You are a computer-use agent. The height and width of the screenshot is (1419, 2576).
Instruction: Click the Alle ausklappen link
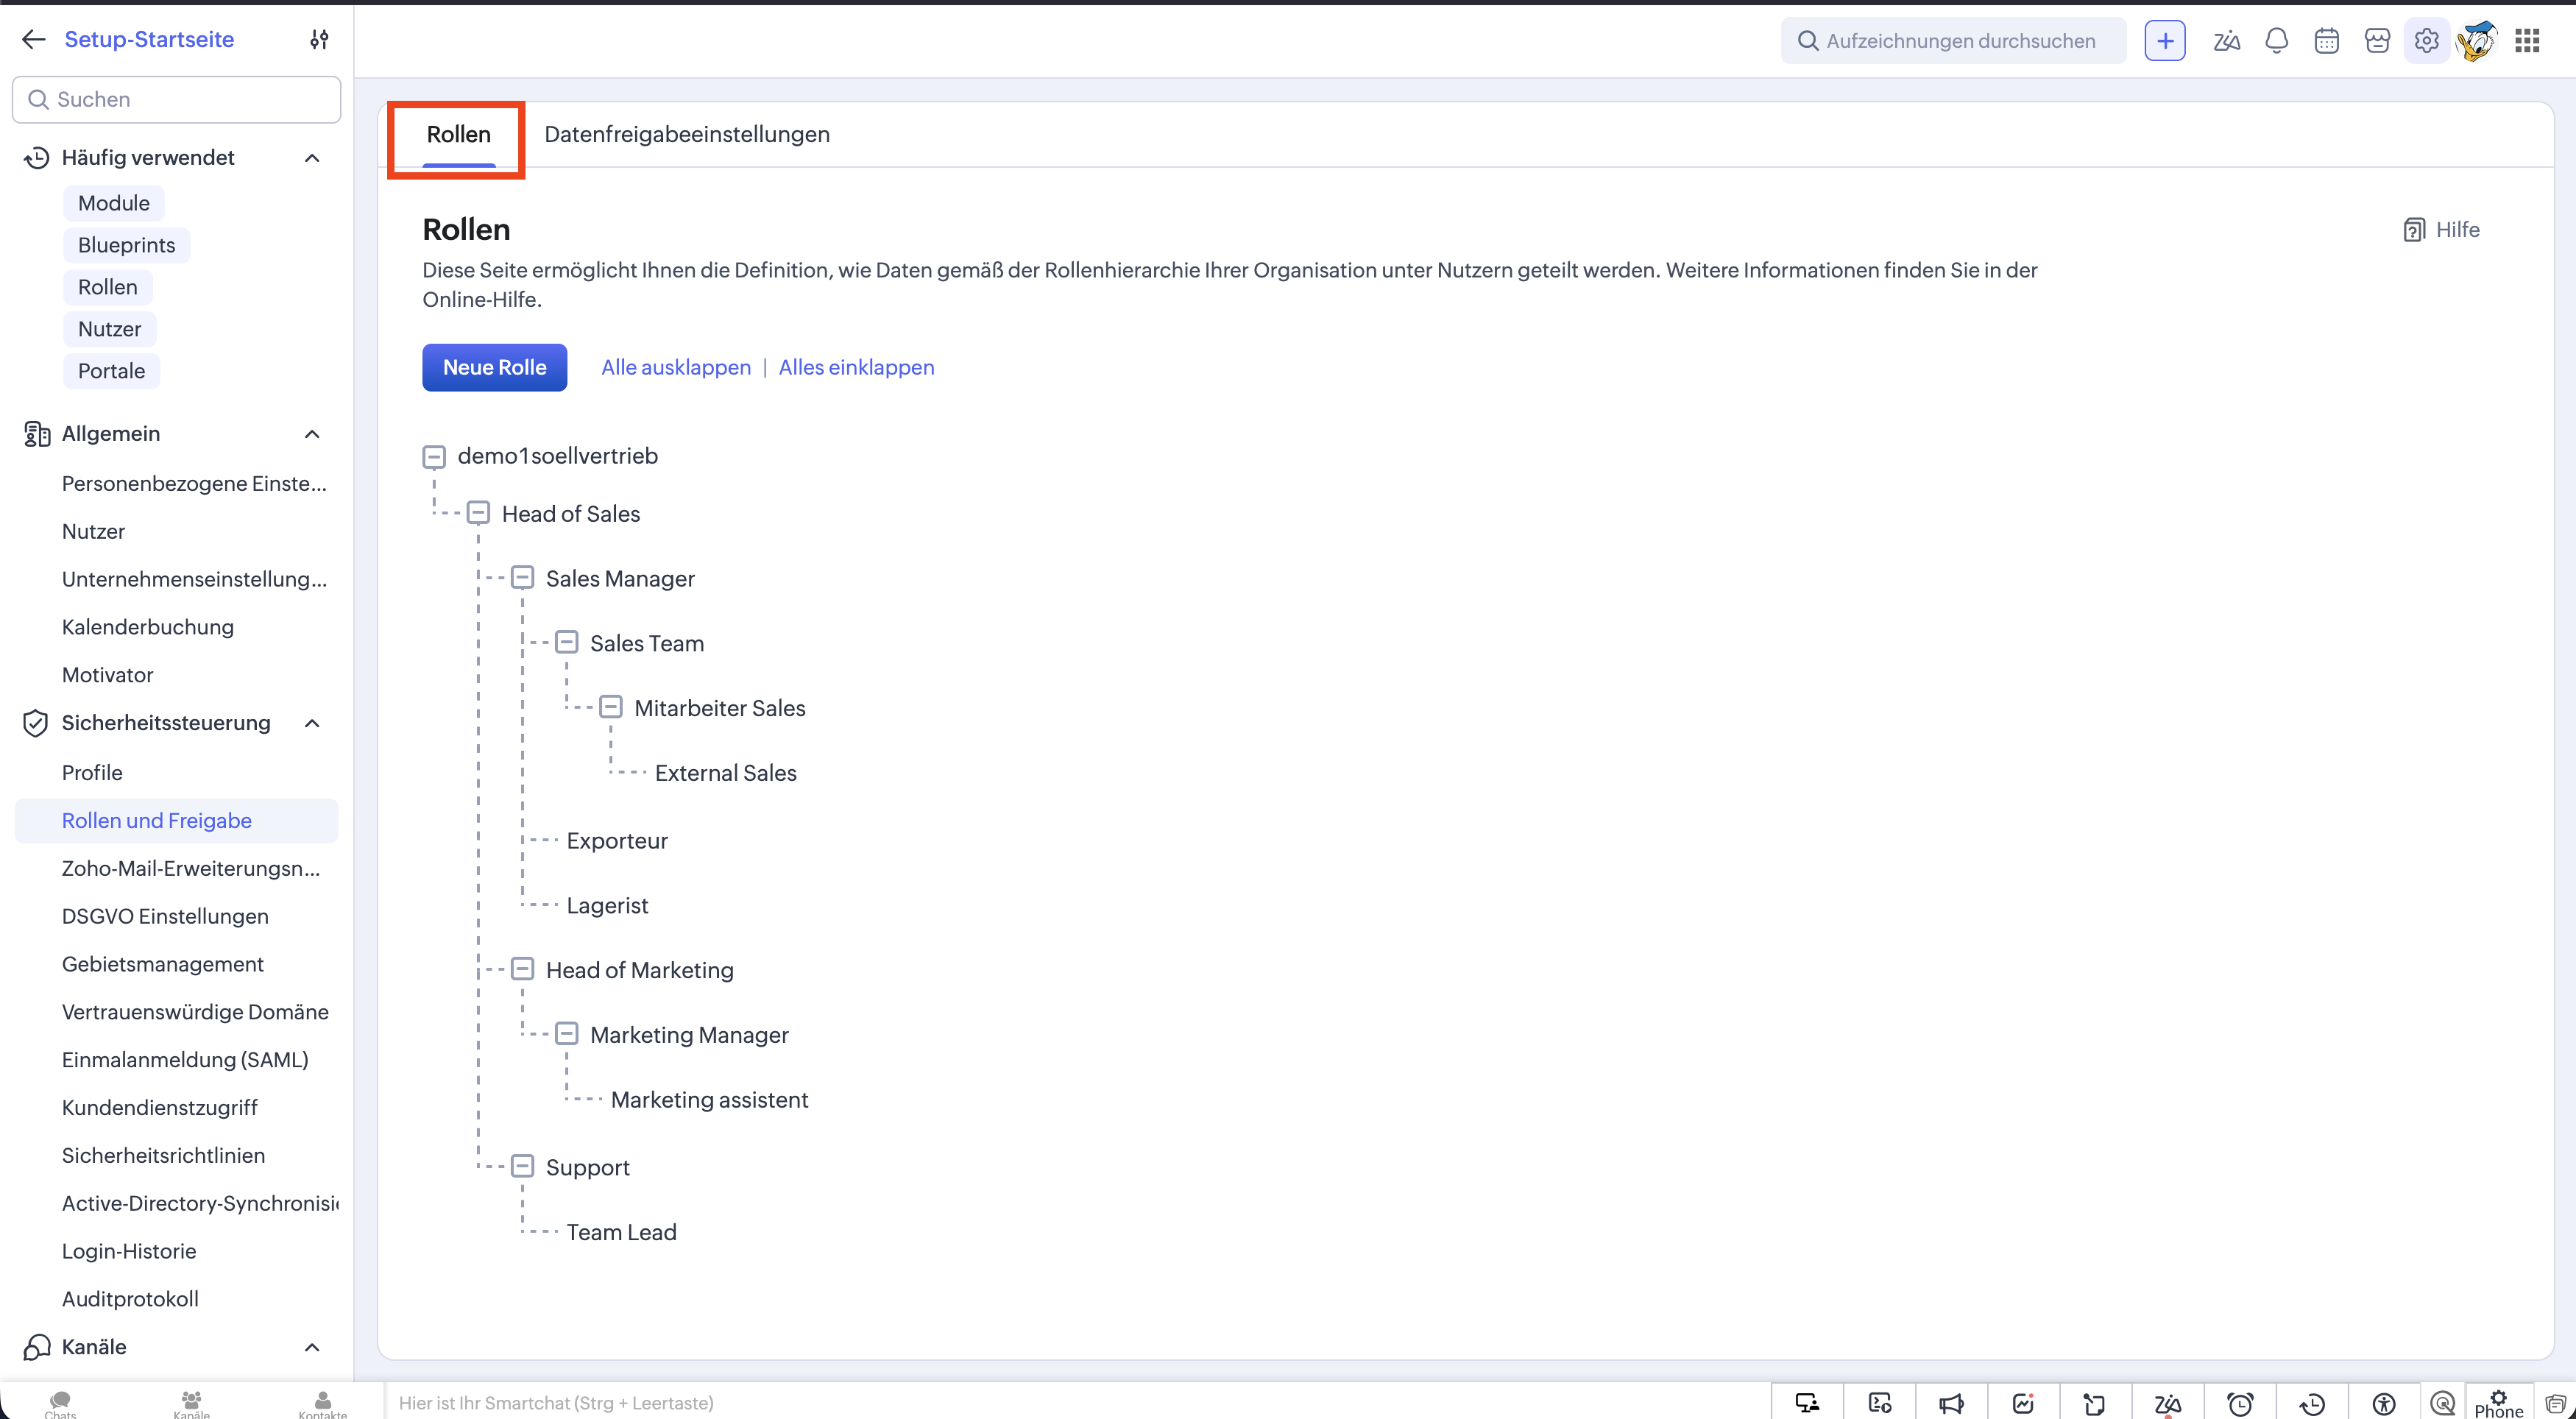[675, 368]
